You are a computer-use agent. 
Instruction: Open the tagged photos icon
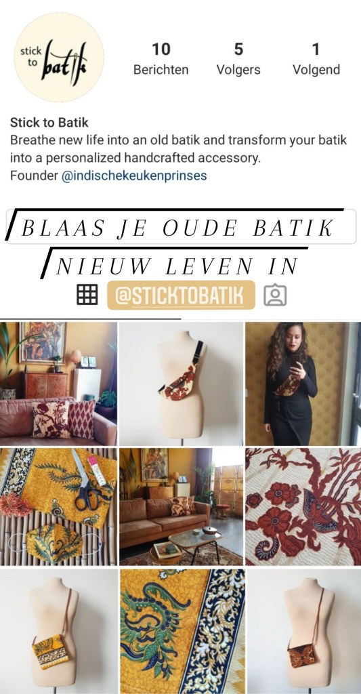click(x=275, y=295)
